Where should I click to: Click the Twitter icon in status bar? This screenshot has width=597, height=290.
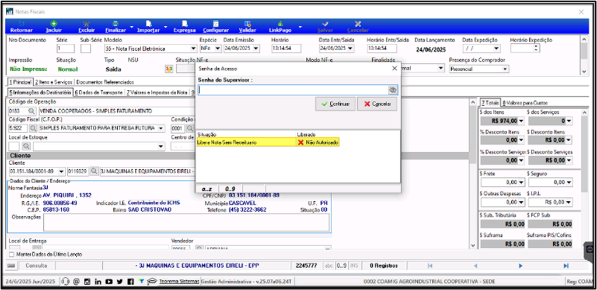click(x=120, y=282)
